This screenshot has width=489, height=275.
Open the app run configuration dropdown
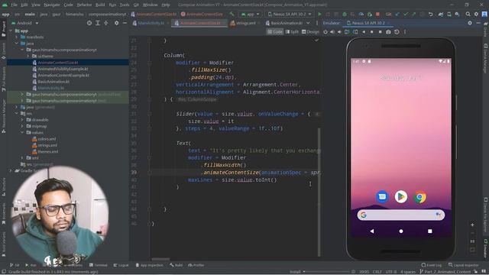250,15
